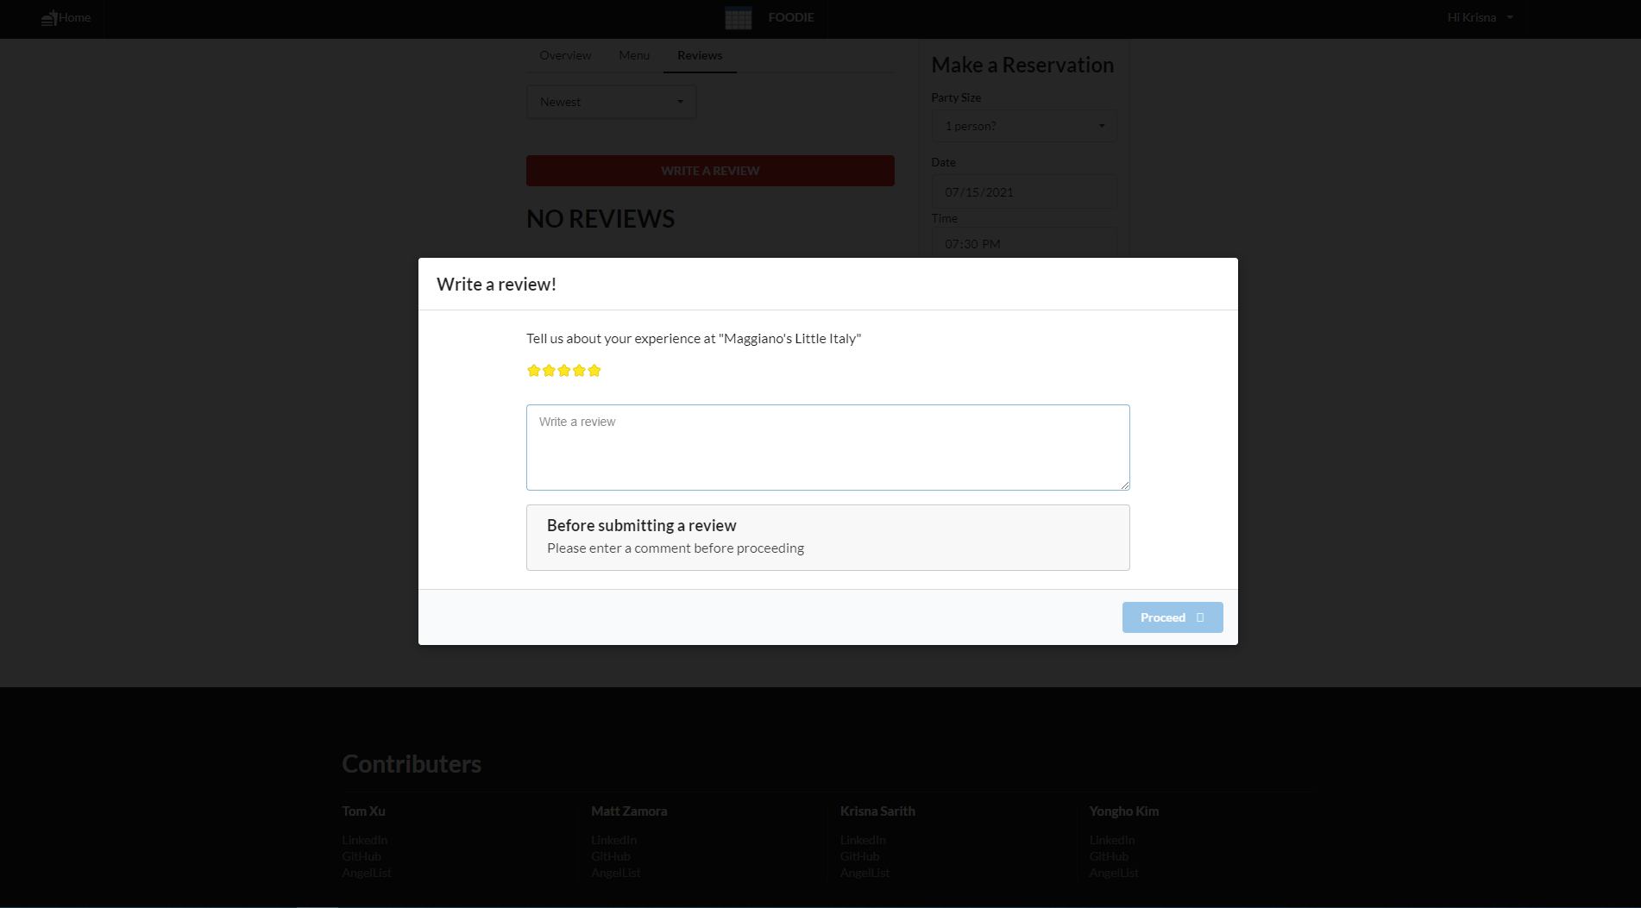Click the Foodie logo icon
This screenshot has height=908, width=1641.
(x=738, y=18)
